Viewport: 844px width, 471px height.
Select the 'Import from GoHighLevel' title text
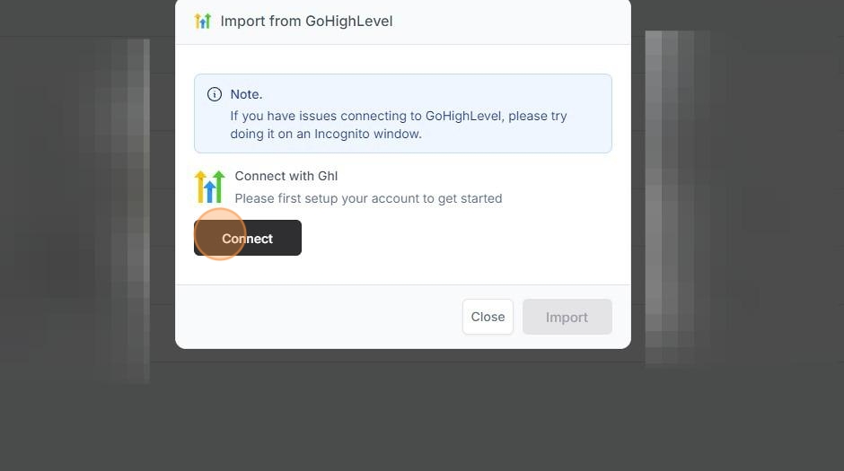coord(306,21)
